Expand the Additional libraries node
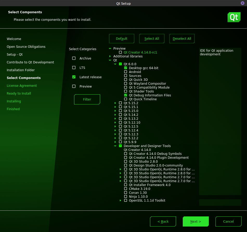This screenshot has height=232, width=247. 110,56
